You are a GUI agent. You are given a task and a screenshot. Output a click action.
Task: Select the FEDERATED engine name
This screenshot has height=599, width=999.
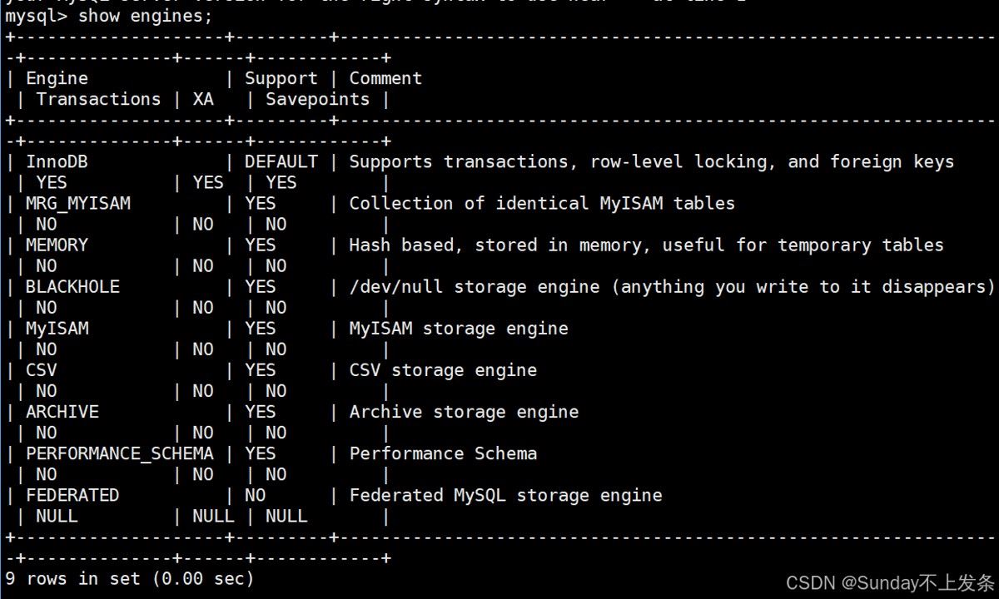pos(72,495)
